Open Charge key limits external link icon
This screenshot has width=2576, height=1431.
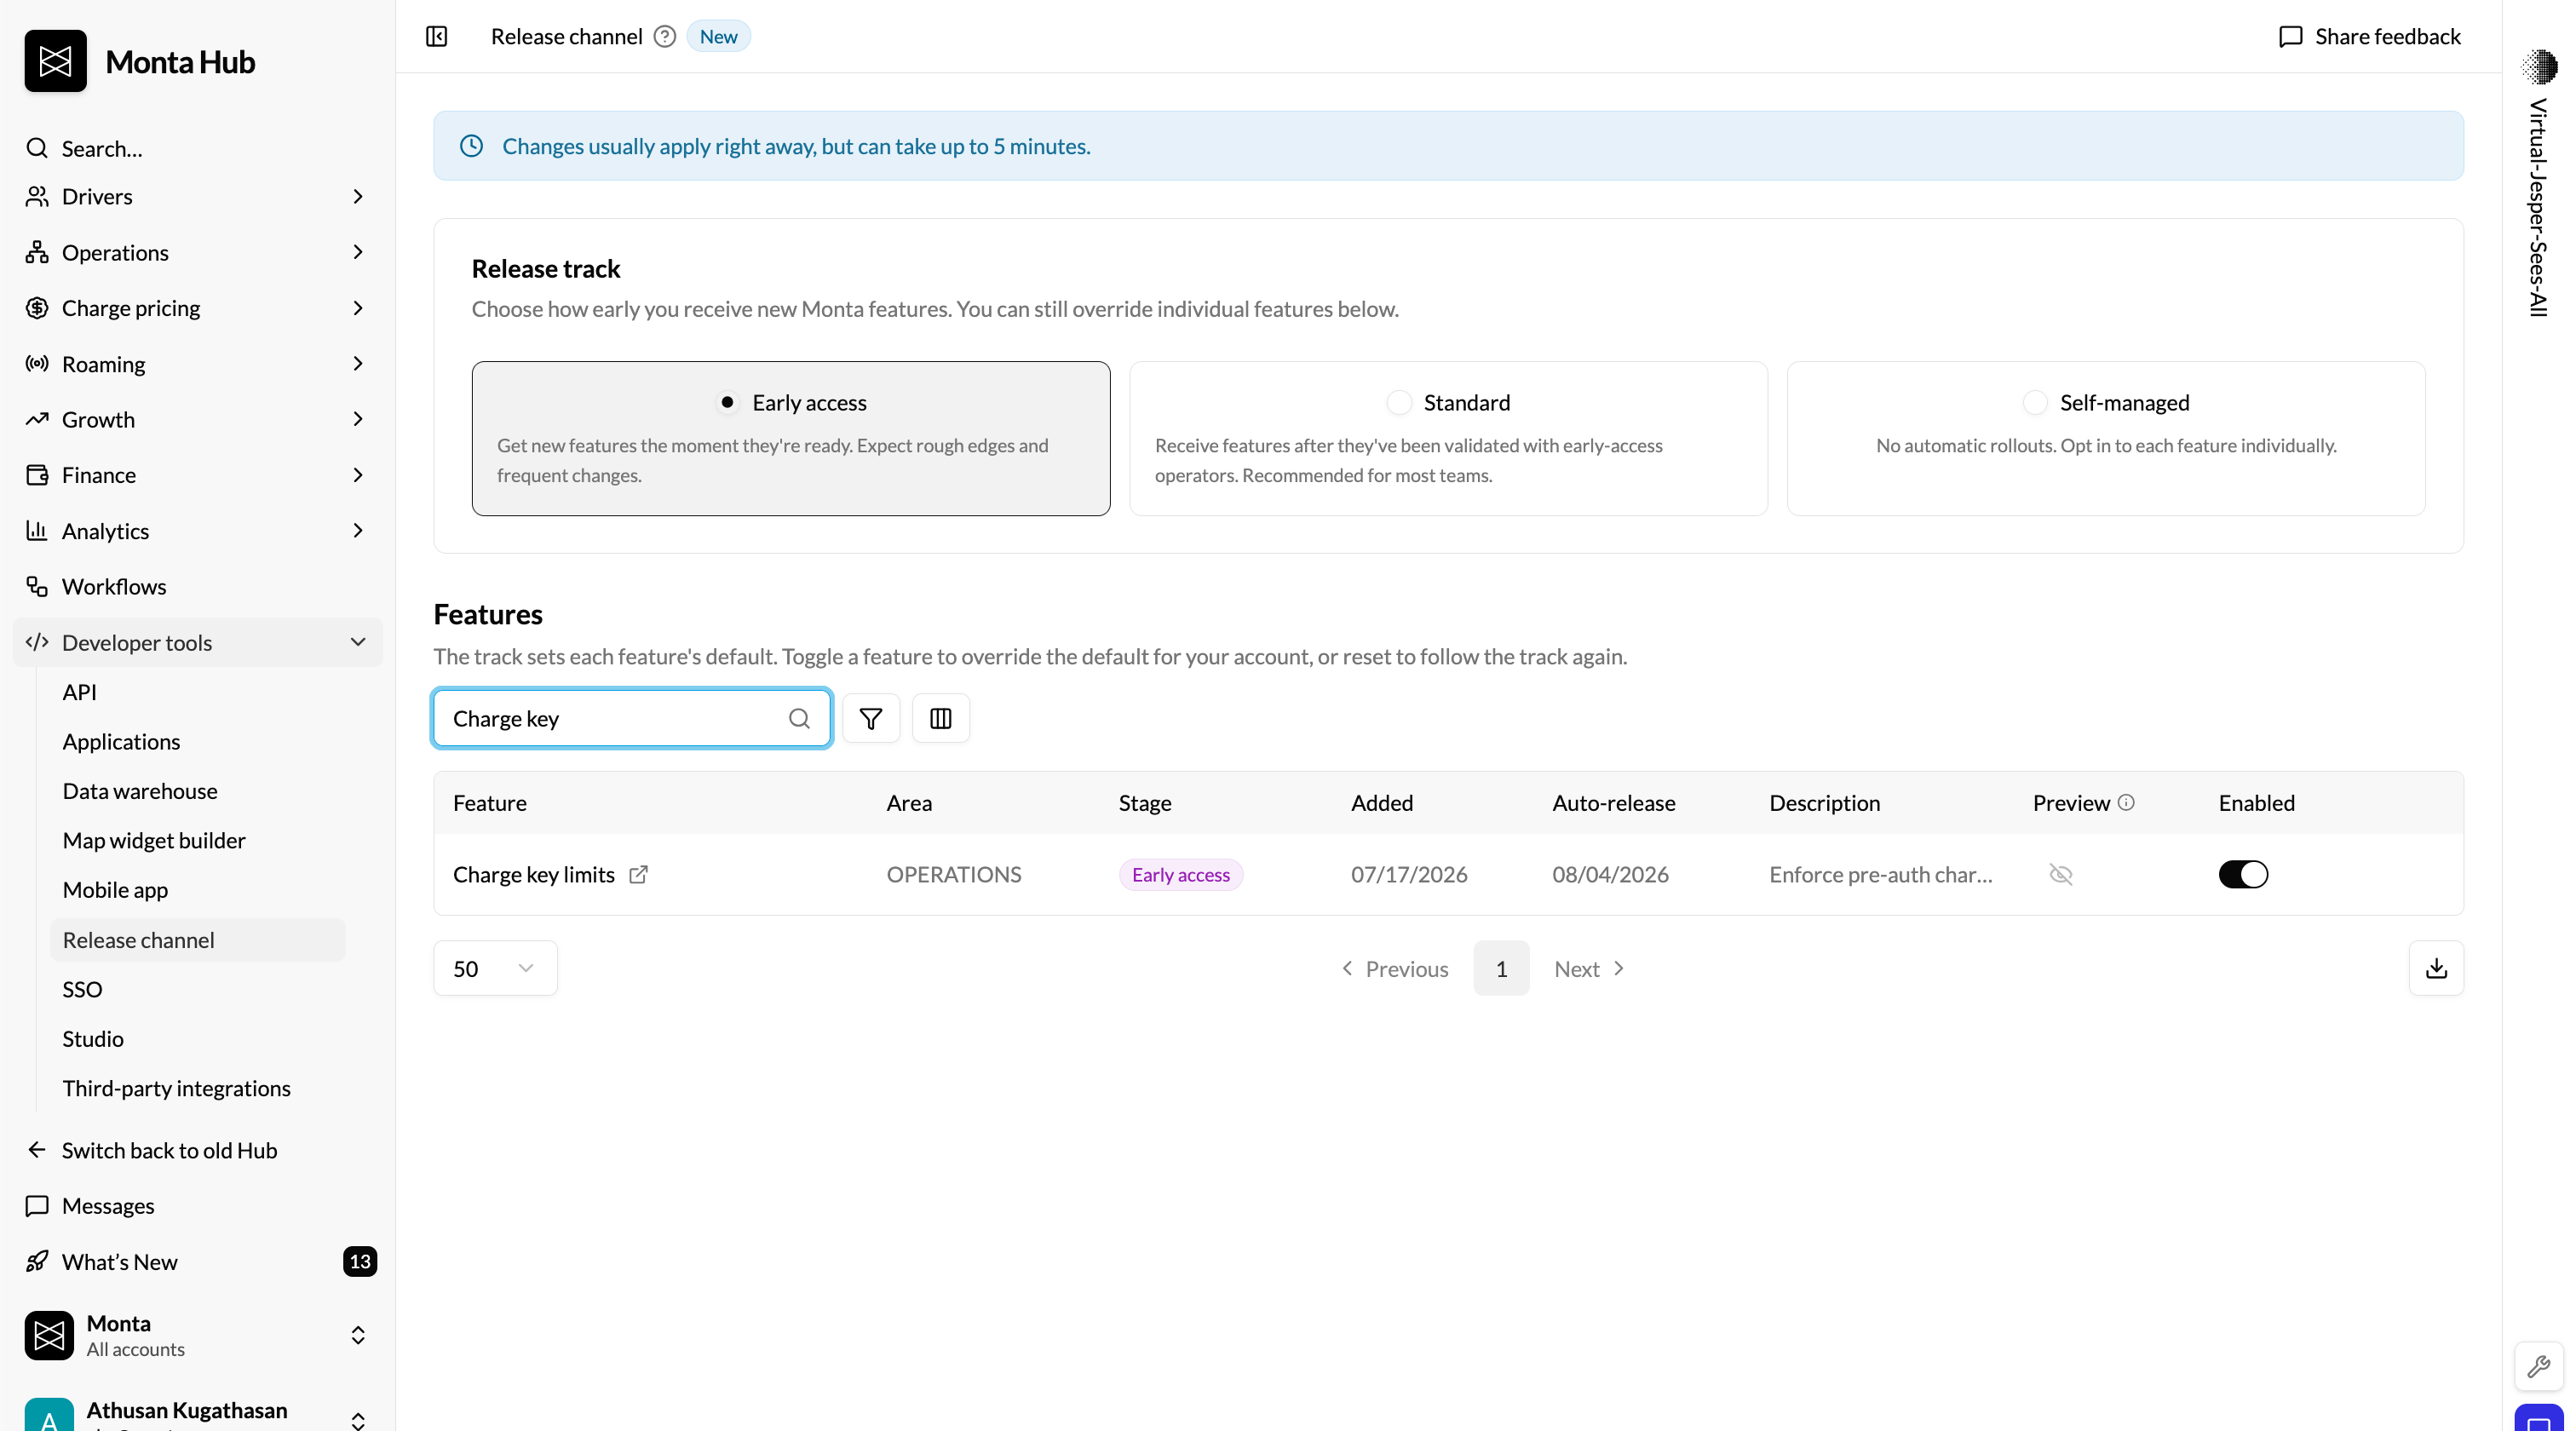click(638, 875)
